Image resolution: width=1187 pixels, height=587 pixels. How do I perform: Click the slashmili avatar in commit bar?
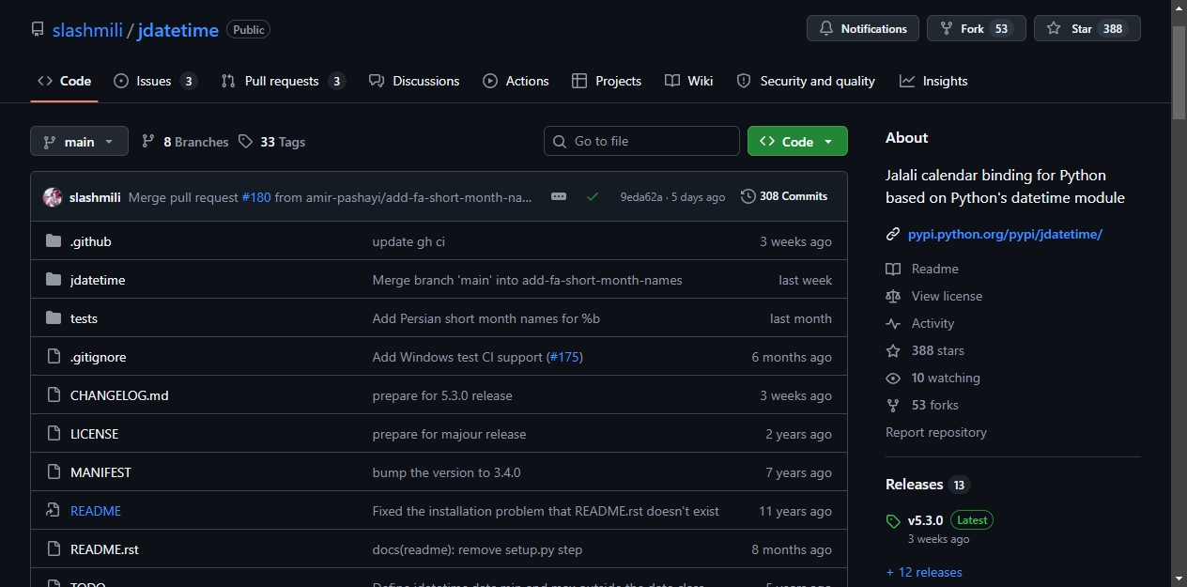[53, 197]
